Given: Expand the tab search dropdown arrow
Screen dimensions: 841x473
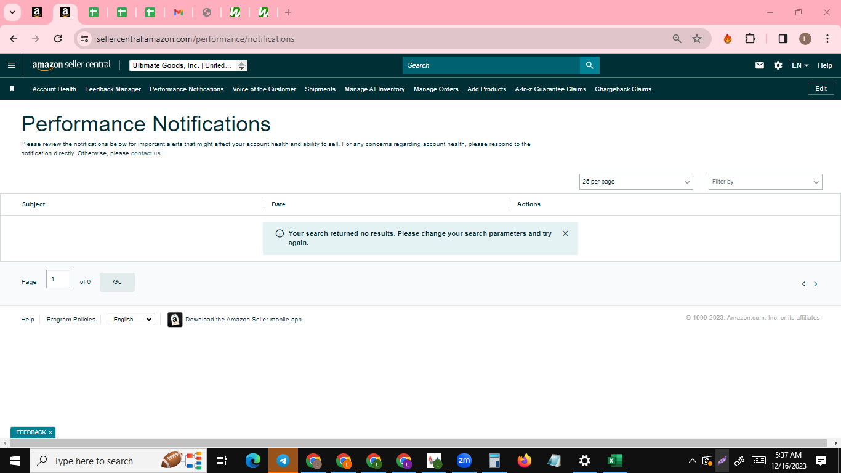Looking at the screenshot, I should (12, 12).
